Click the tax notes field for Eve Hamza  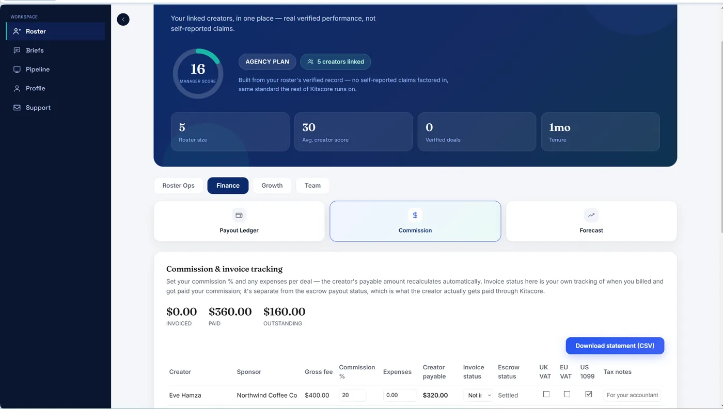point(632,396)
